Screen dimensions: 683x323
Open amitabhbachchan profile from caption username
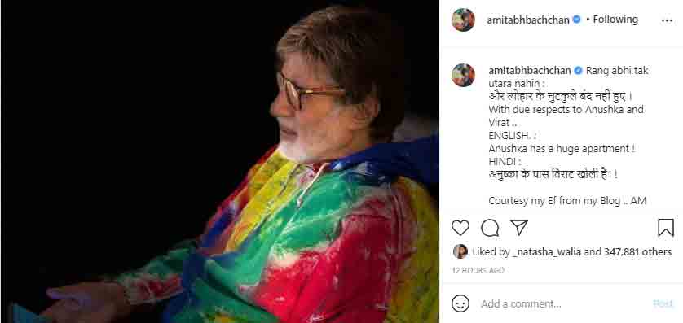tap(530, 71)
